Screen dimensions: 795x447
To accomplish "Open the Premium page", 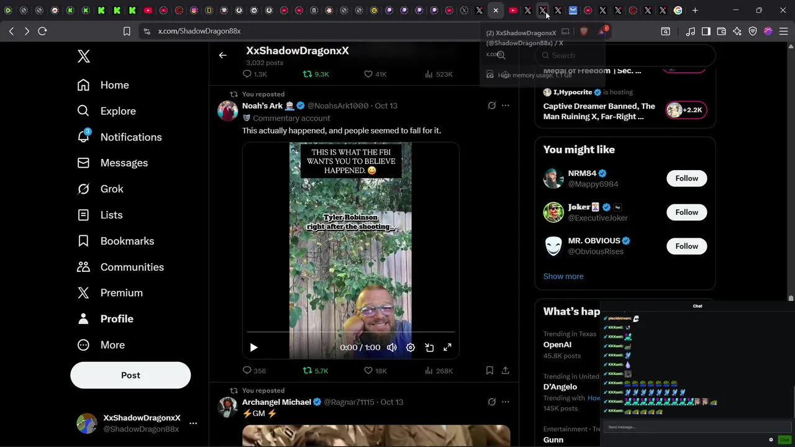I will pyautogui.click(x=110, y=292).
